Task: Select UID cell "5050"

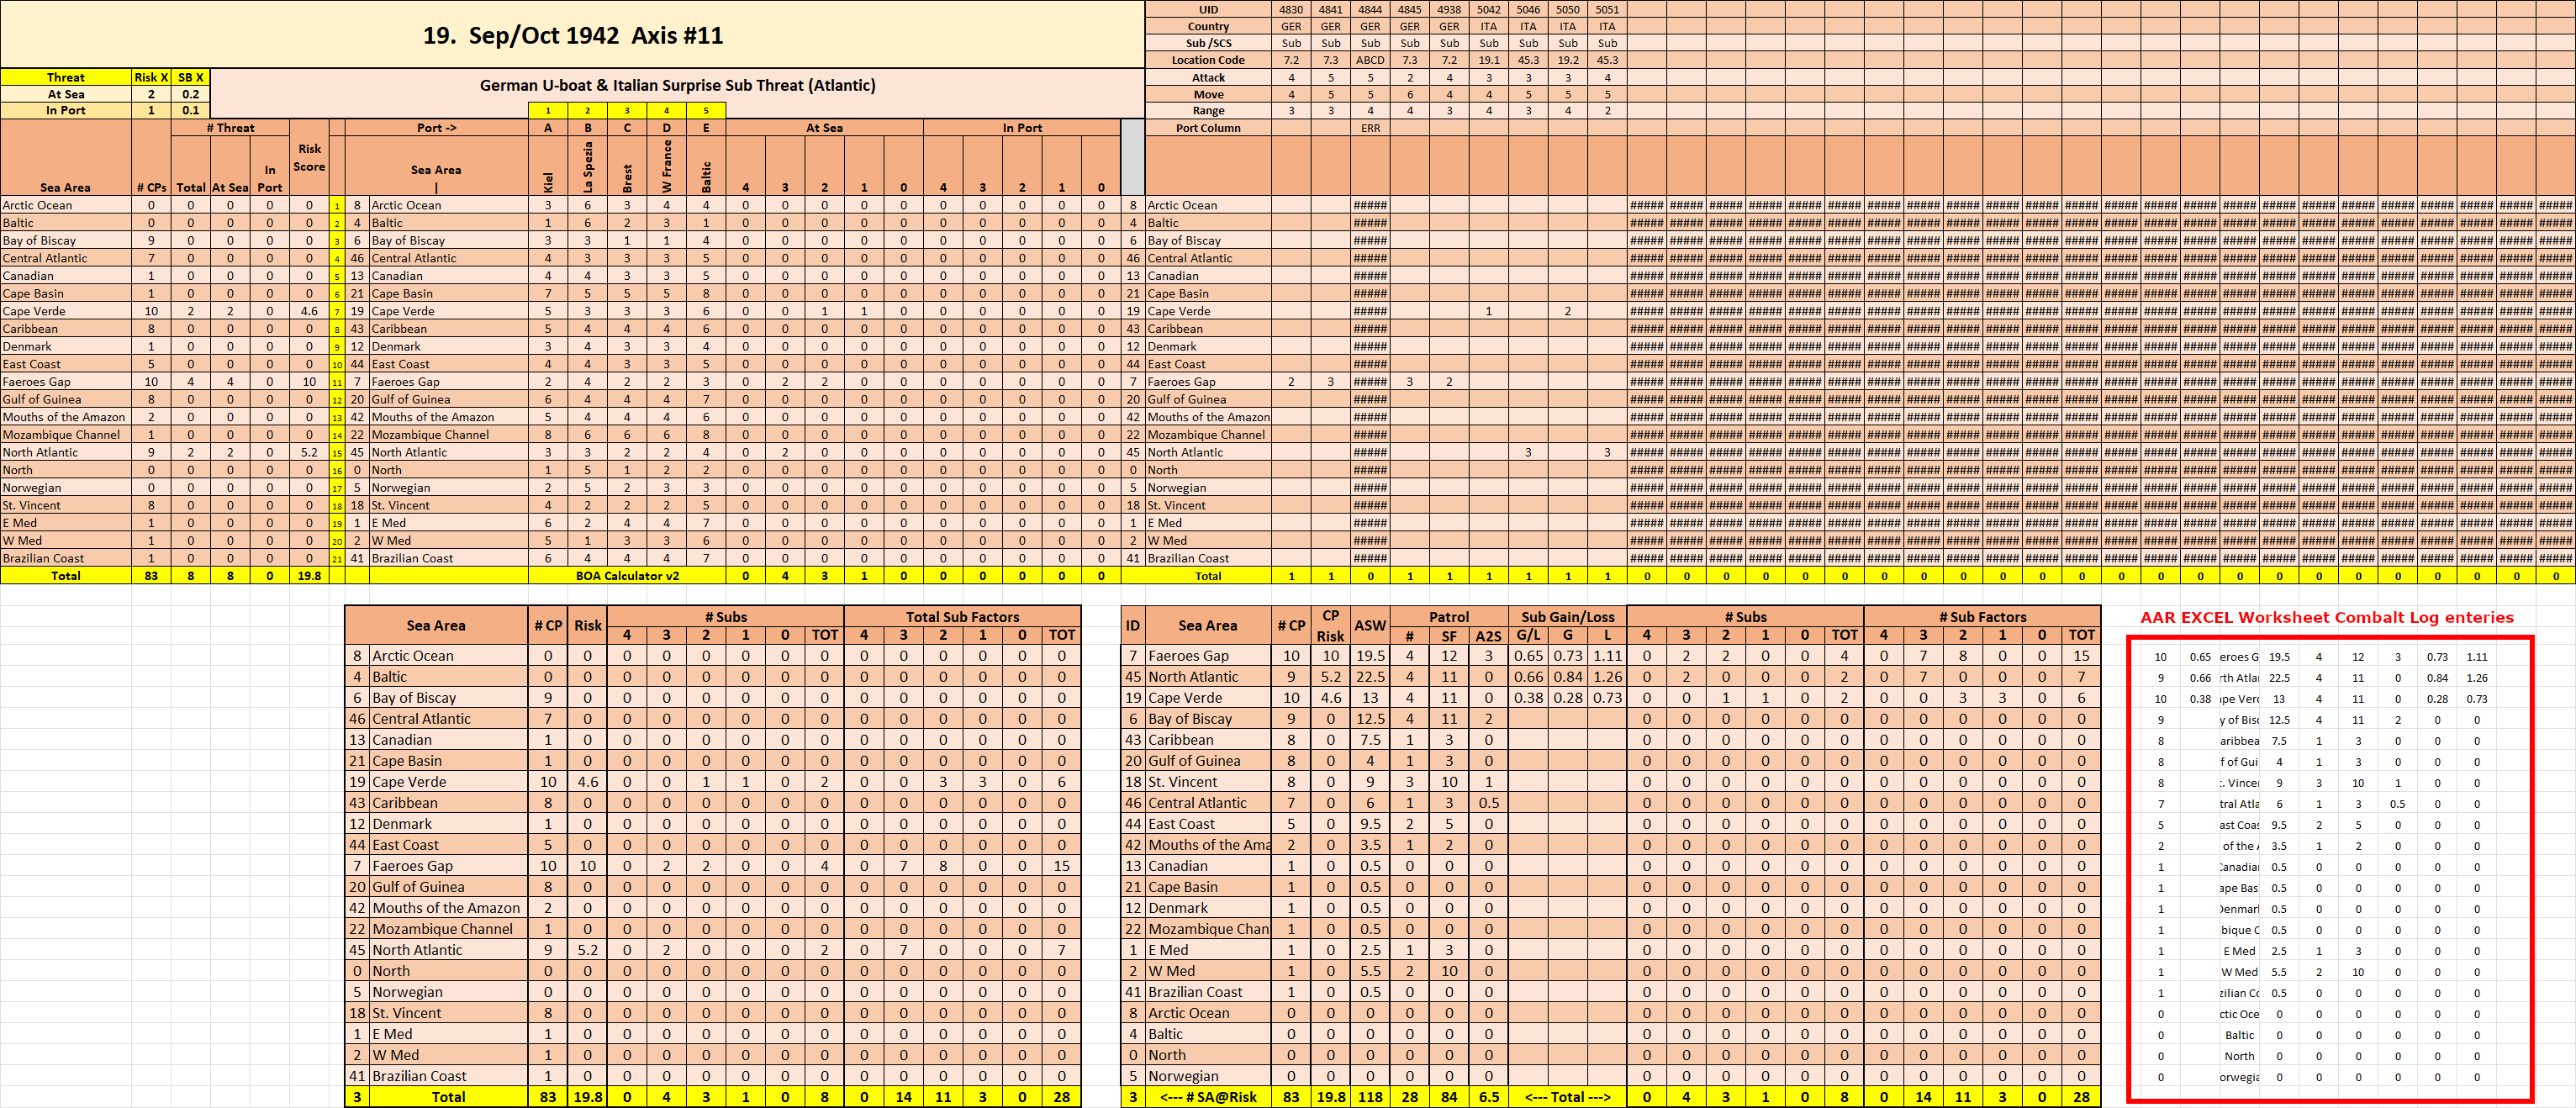Action: [x=1568, y=9]
